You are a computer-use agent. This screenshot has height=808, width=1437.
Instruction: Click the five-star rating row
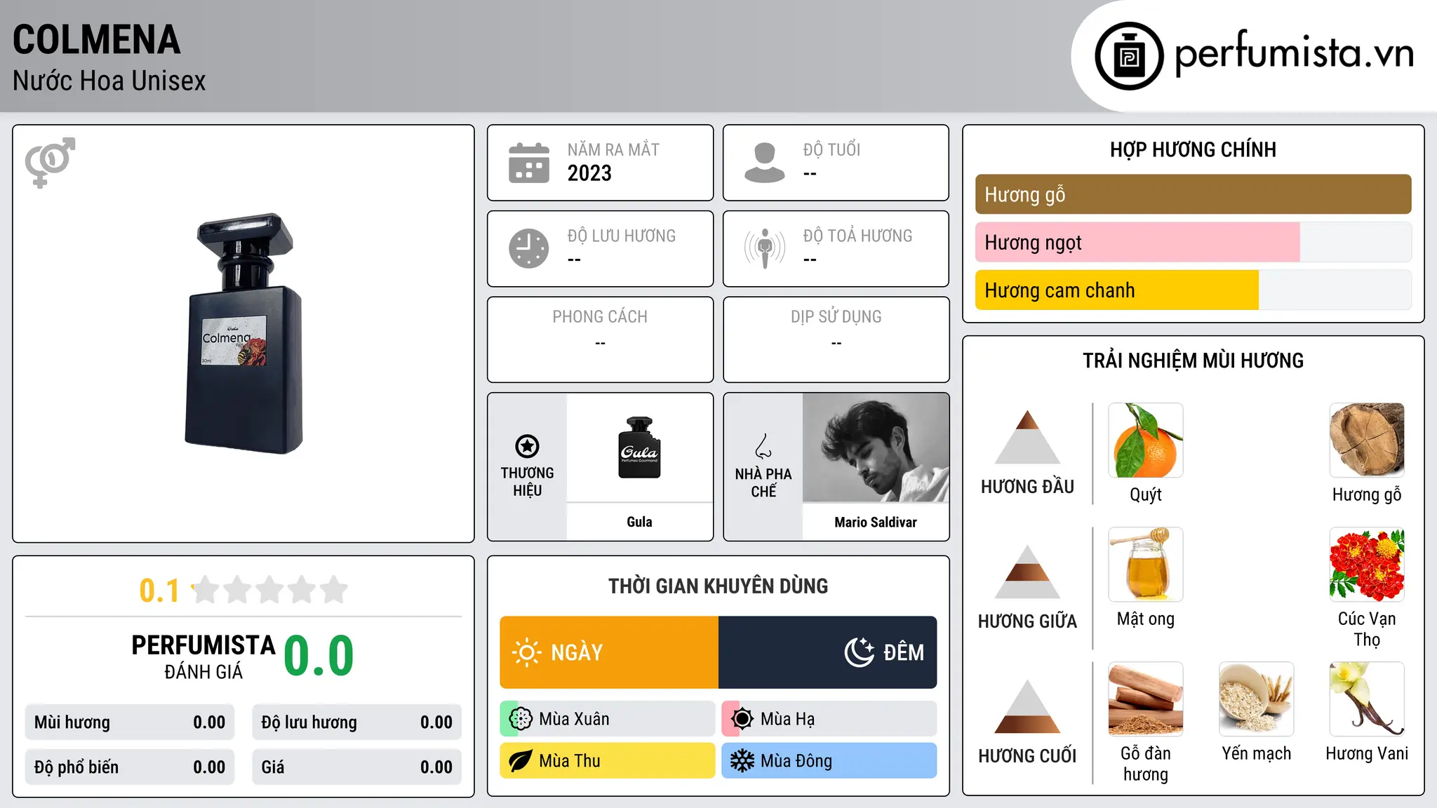(269, 590)
